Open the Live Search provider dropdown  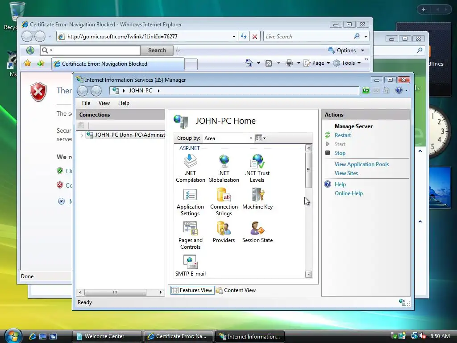(366, 37)
